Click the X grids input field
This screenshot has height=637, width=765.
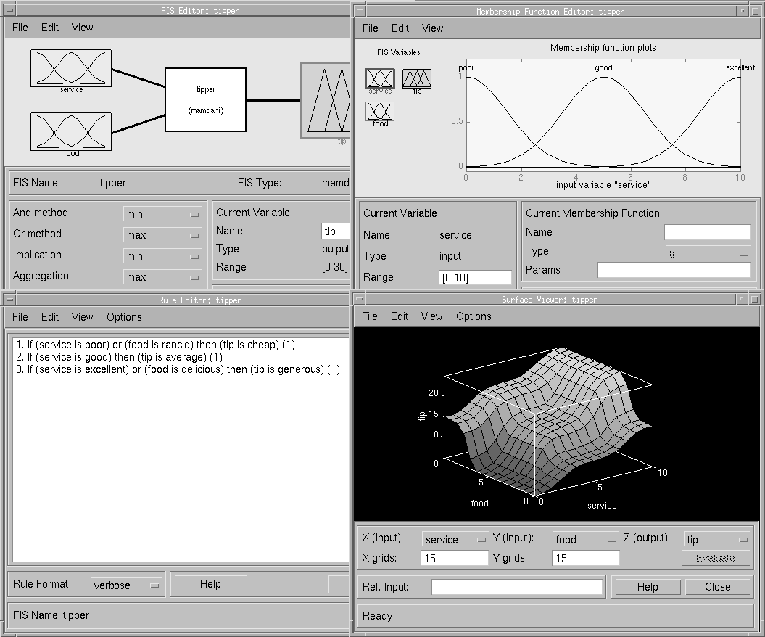454,558
